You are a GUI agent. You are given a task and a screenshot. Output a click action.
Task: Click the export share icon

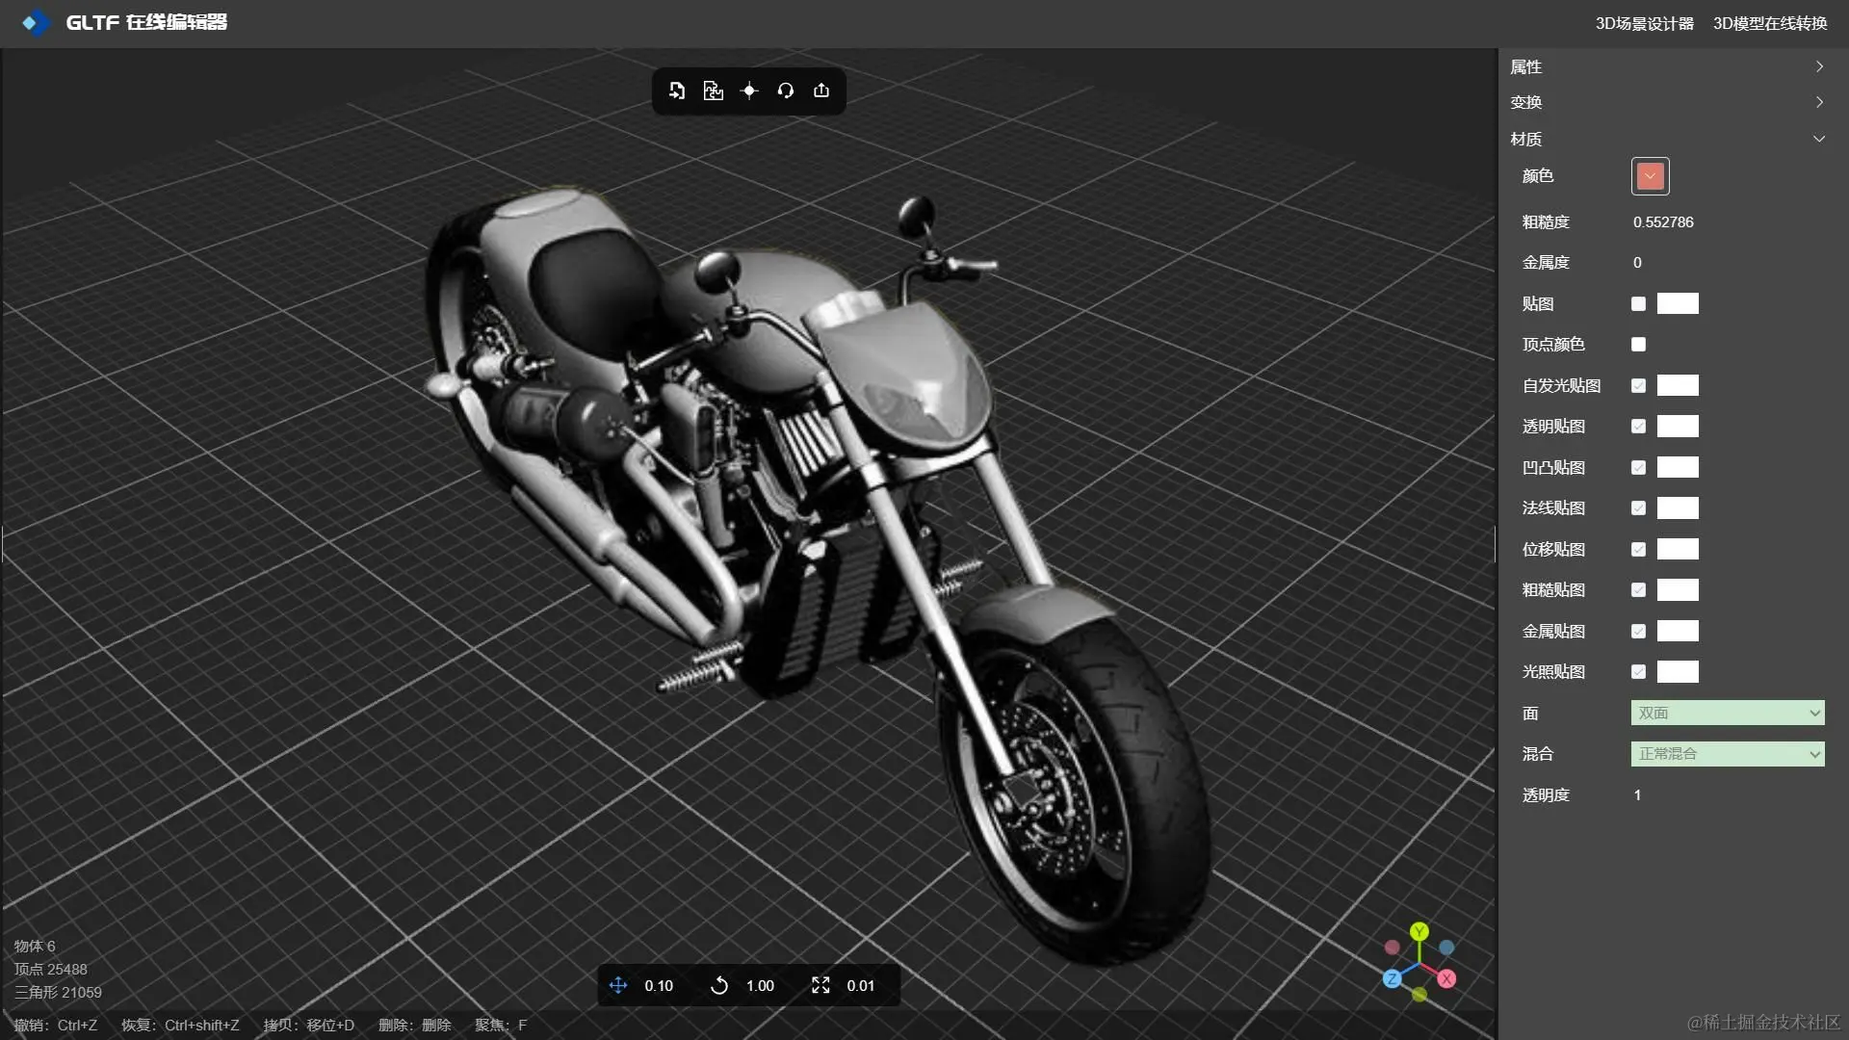[x=821, y=91]
